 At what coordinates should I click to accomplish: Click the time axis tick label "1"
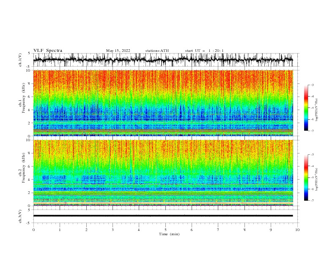[x=60, y=230]
